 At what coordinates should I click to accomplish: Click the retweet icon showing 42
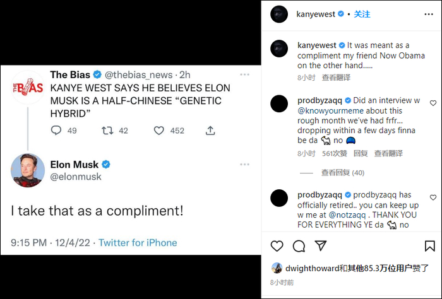[x=108, y=131]
